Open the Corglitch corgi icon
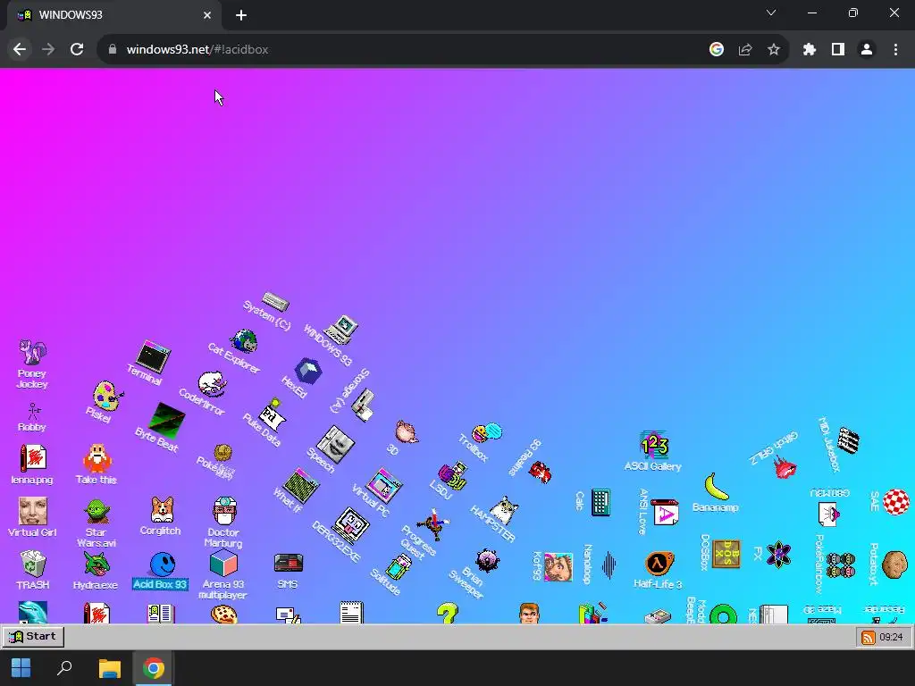This screenshot has width=915, height=686. click(x=162, y=510)
